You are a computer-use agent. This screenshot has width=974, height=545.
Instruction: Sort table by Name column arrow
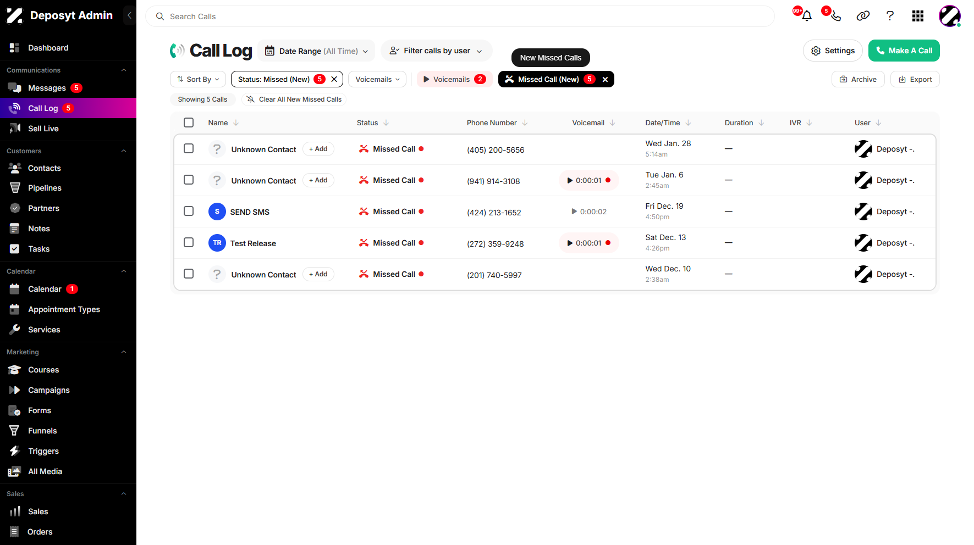tap(236, 123)
